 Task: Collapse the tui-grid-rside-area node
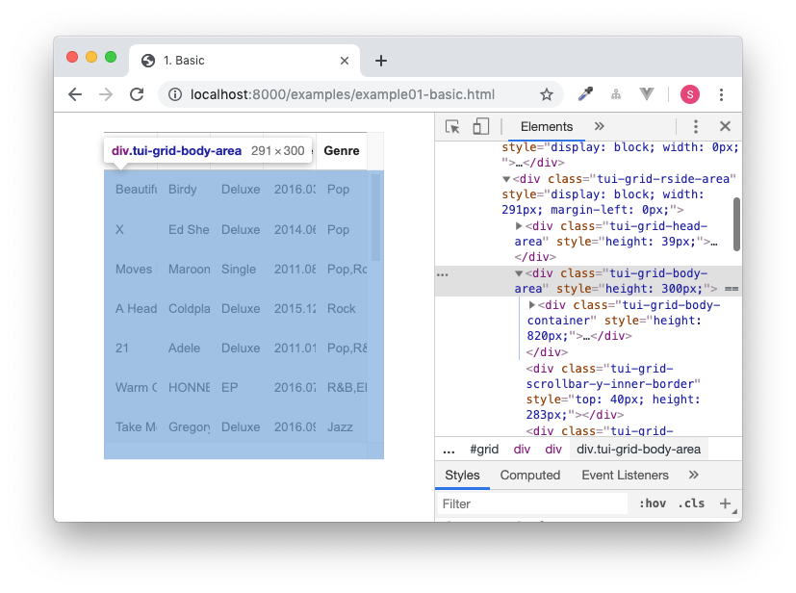[506, 179]
